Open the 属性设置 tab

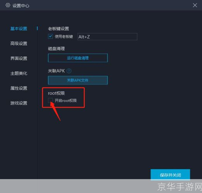click(x=19, y=88)
